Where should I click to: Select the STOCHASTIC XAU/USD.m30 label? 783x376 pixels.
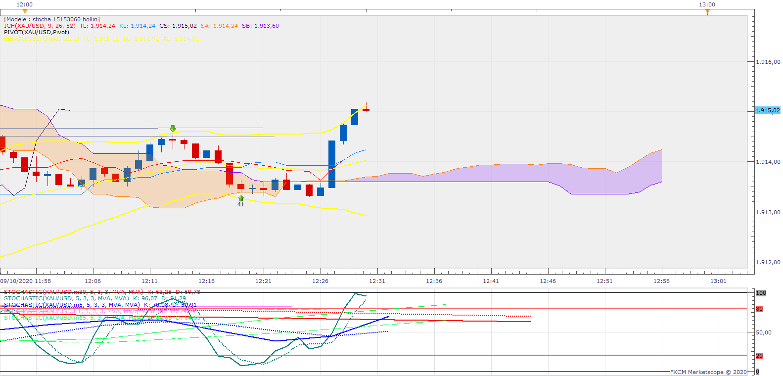click(74, 292)
